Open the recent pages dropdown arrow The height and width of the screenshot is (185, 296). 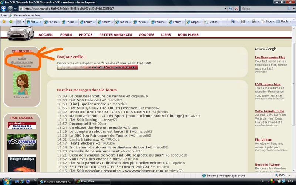pyautogui.click(x=16, y=9)
